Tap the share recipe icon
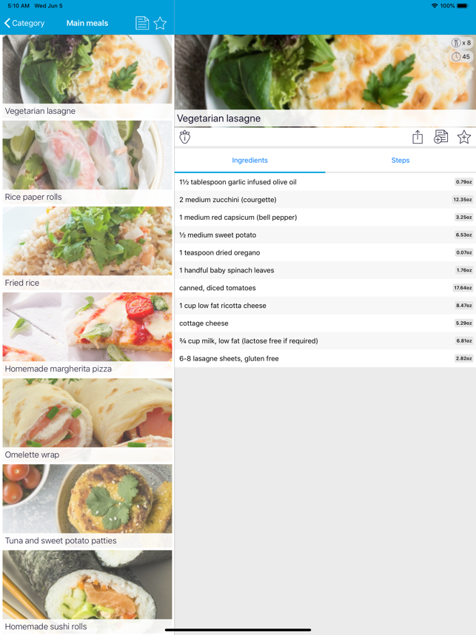The image size is (476, 635). 418,137
